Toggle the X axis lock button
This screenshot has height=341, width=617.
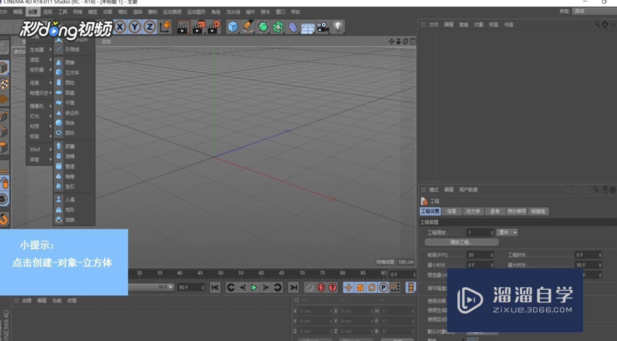[x=119, y=26]
